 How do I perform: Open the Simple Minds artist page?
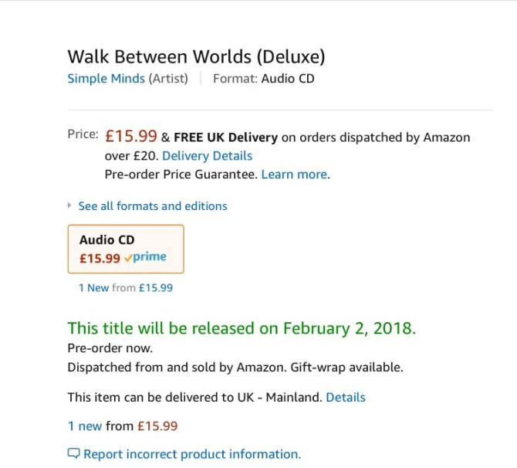coord(106,78)
